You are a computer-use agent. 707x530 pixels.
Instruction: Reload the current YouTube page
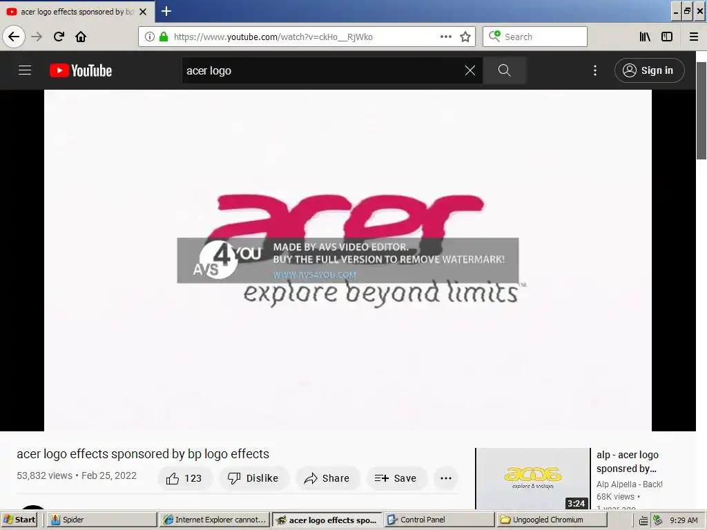click(59, 37)
